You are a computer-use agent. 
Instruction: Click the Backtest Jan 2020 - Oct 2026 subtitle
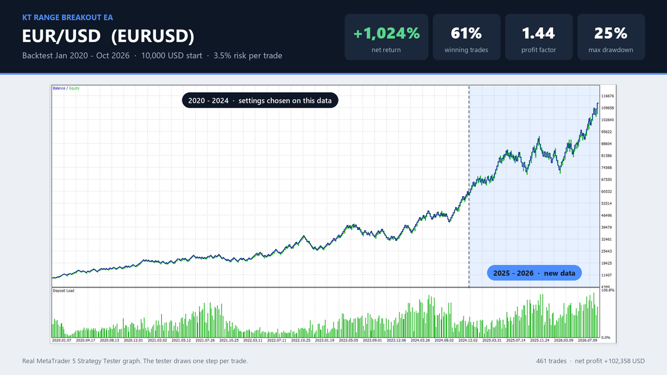[152, 56]
